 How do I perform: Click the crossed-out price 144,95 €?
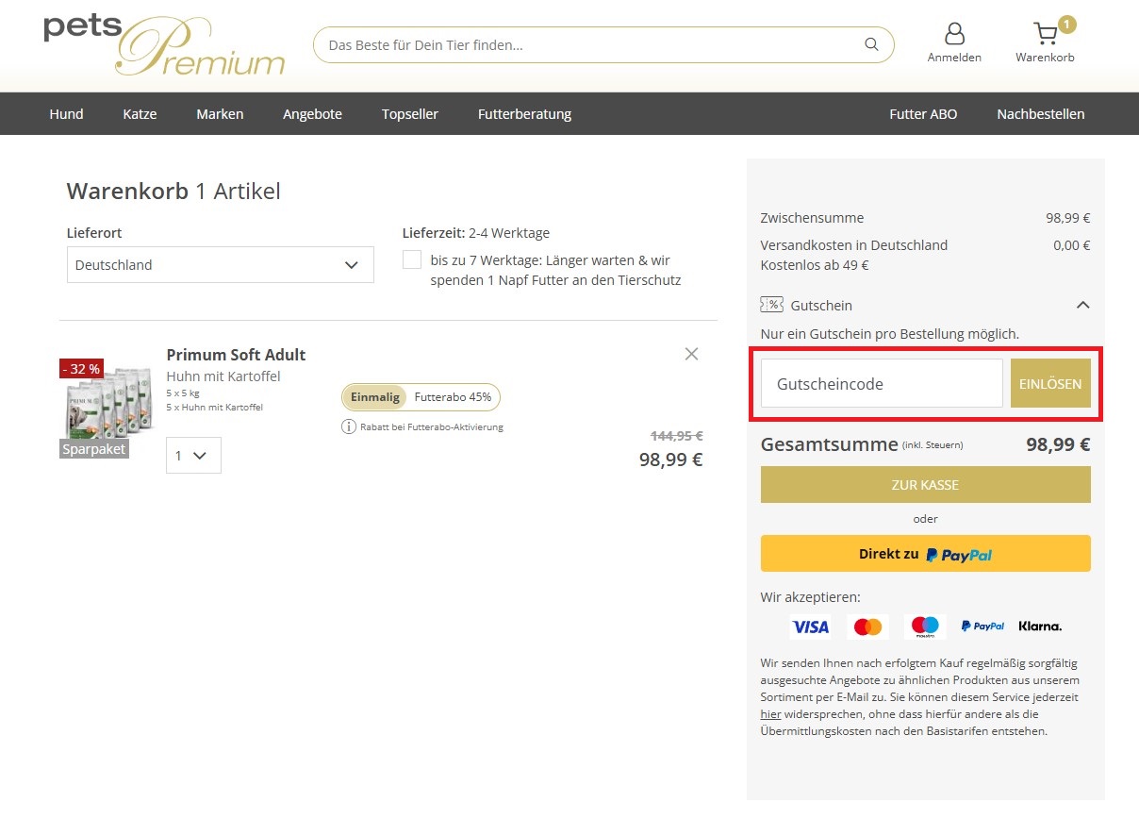677,436
